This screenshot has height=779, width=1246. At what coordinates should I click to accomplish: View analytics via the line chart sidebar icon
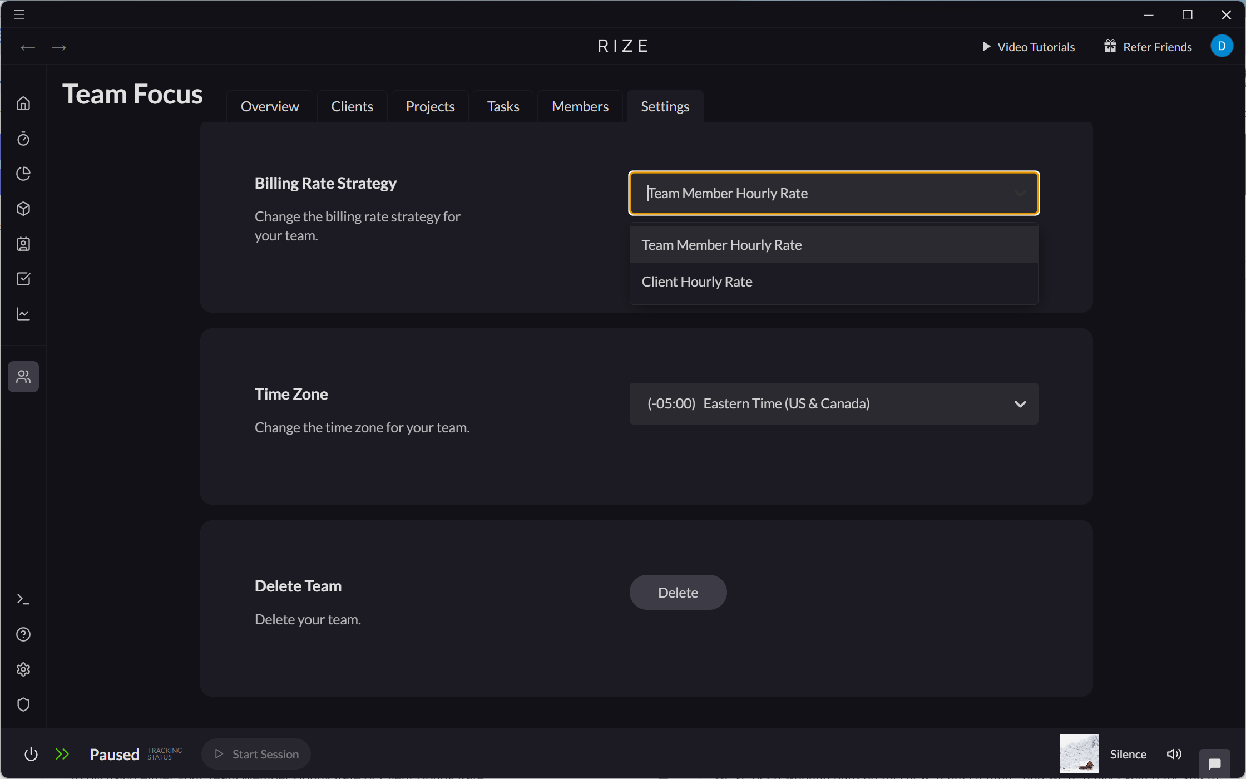pos(23,314)
